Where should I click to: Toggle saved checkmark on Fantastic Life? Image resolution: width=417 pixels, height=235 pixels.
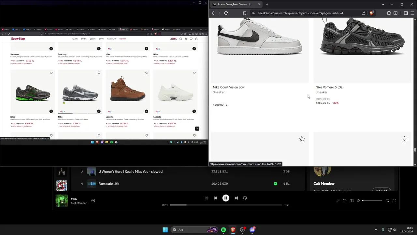tap(275, 184)
